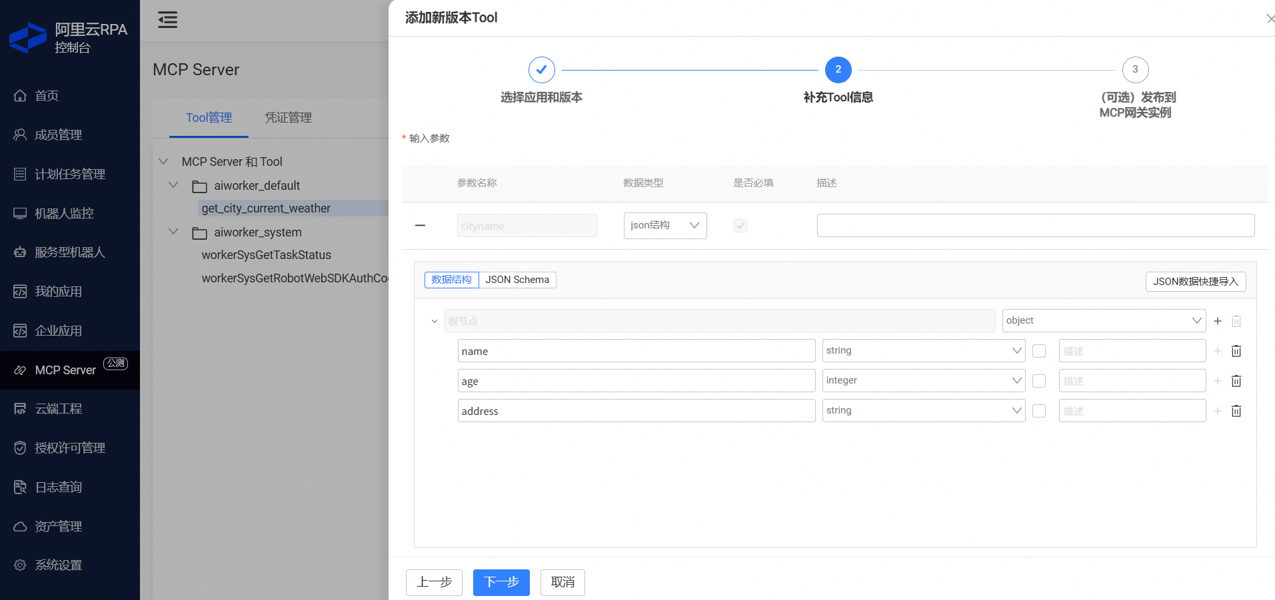
Task: Click the aiworker_system folder icon
Action: [x=199, y=233]
